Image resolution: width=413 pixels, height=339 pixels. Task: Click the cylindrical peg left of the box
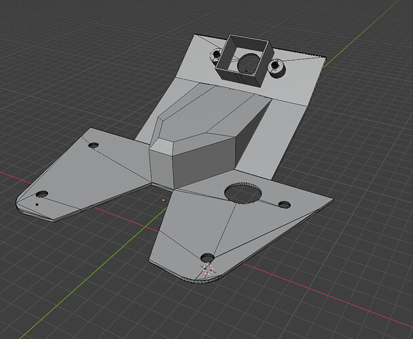(216, 55)
